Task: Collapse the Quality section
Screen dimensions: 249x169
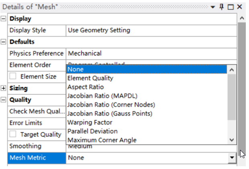Action: click(x=4, y=100)
